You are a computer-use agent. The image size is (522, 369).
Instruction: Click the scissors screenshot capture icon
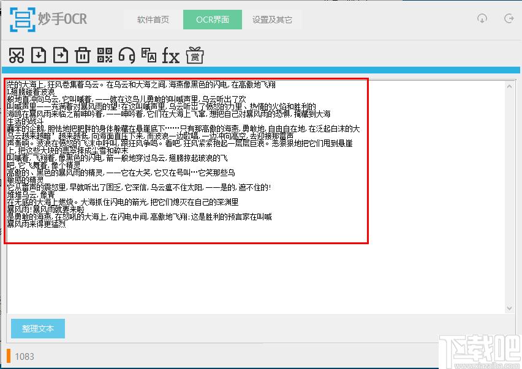tap(17, 55)
